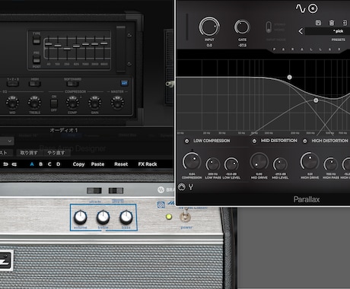The width and height of the screenshot is (350, 289).
Task: Toggle the EQ TYPE switch
Action: point(37,40)
